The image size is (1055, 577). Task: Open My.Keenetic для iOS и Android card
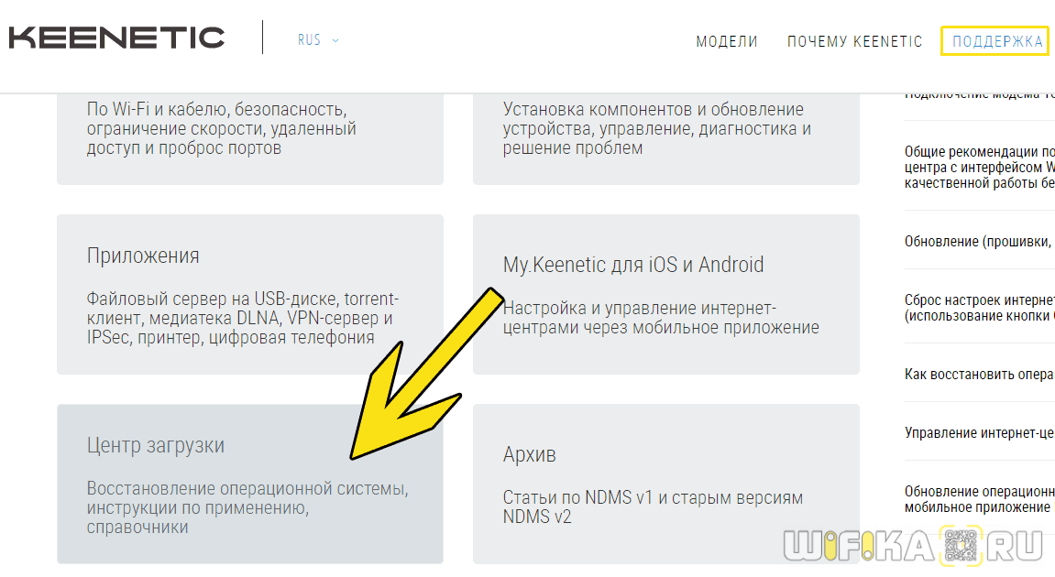pyautogui.click(x=665, y=295)
